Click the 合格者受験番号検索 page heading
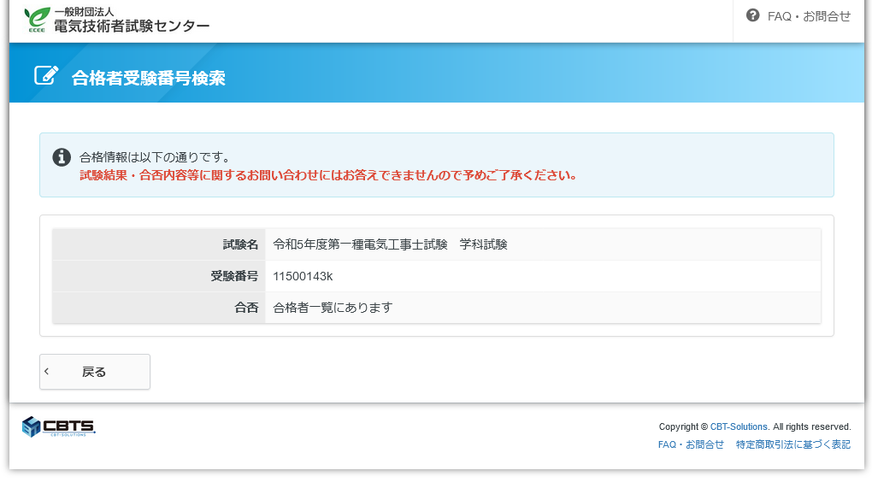The image size is (872, 488). [149, 78]
